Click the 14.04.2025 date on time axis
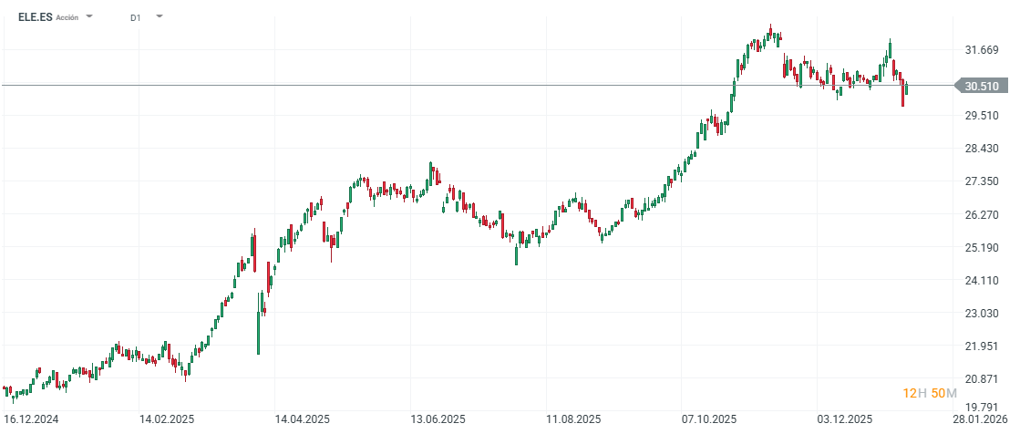 click(302, 419)
